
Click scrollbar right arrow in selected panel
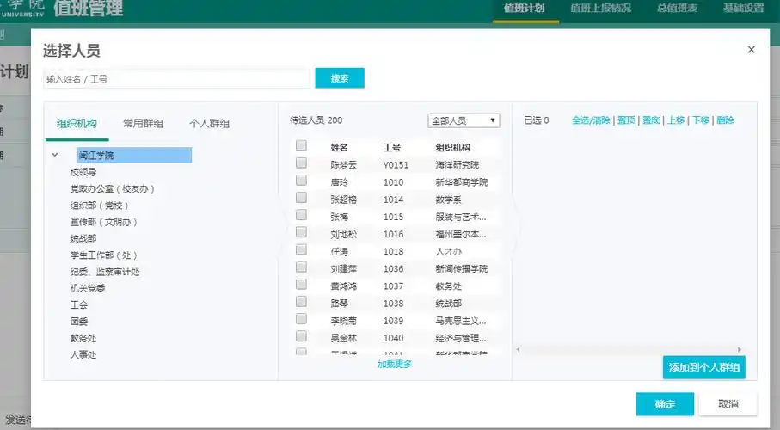[x=740, y=349]
